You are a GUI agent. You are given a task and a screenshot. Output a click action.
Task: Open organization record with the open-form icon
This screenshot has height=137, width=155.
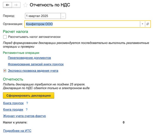point(148,24)
